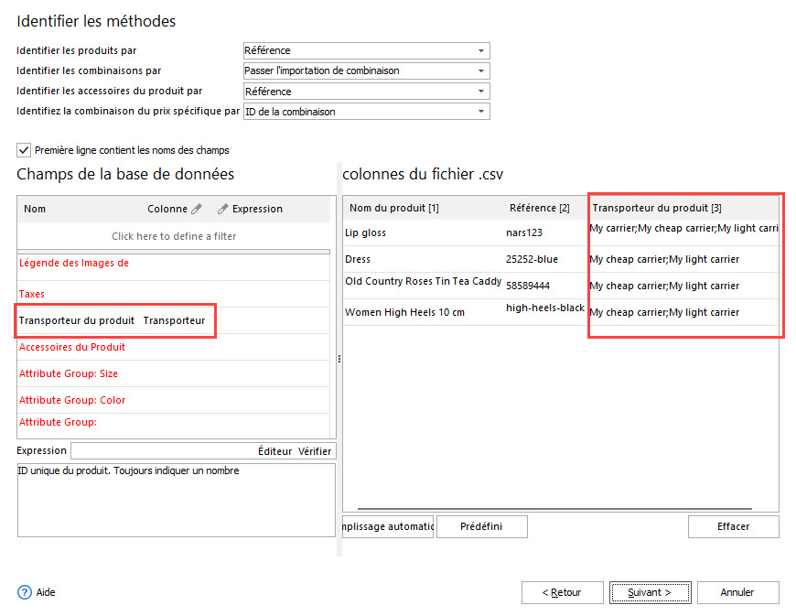Open the 'Identifier les produits par' dropdown

coord(367,50)
